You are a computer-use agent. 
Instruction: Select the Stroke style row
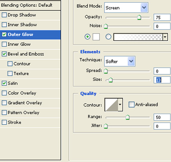(x=30, y=122)
